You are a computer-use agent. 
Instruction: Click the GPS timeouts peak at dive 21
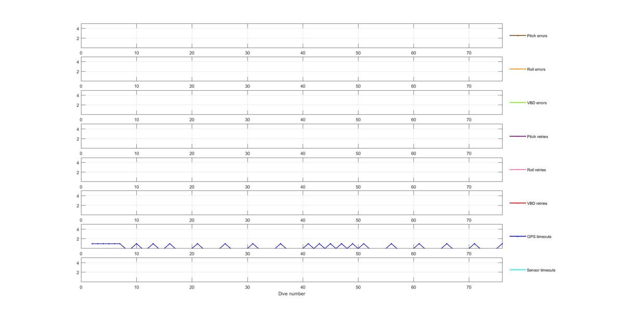click(197, 243)
